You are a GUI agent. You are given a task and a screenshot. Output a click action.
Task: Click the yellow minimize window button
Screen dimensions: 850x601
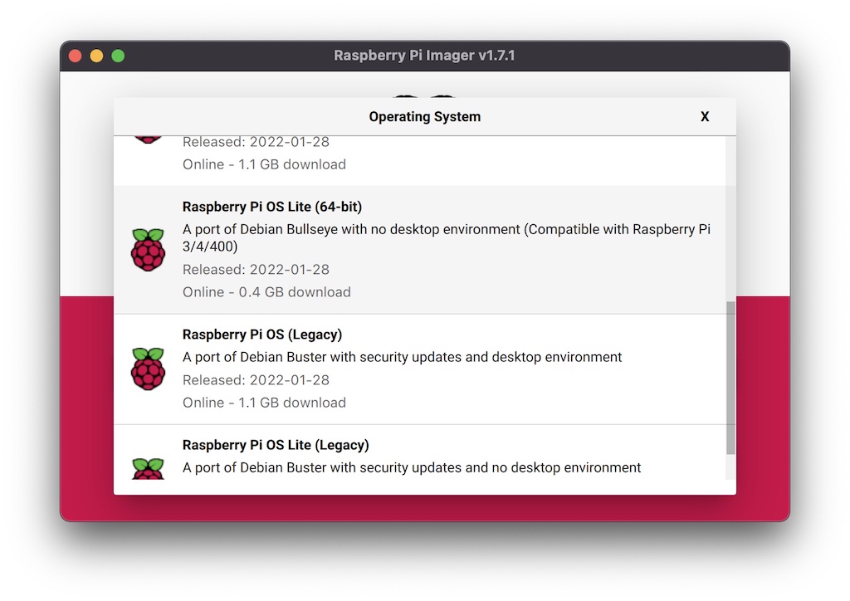pyautogui.click(x=96, y=56)
